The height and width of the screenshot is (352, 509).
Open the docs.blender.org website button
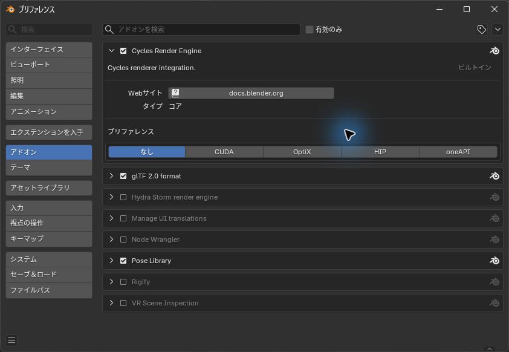tap(251, 93)
